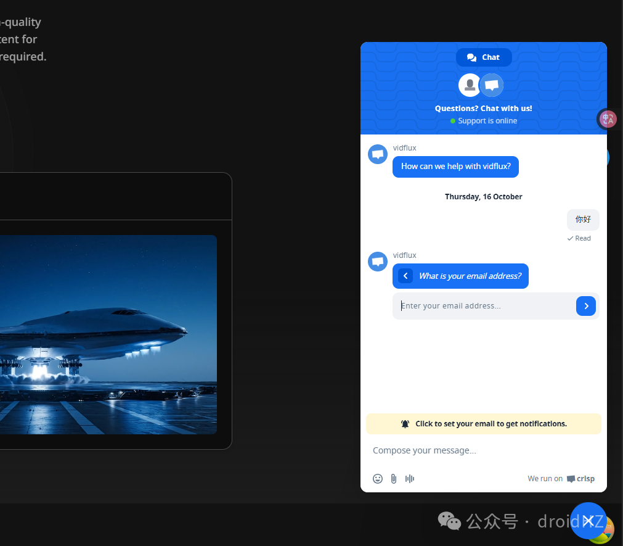
Task: Click the email notifications banner
Action: [x=483, y=424]
